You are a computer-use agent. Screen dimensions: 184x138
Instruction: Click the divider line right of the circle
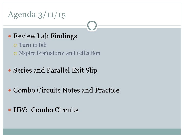coord(138,26)
